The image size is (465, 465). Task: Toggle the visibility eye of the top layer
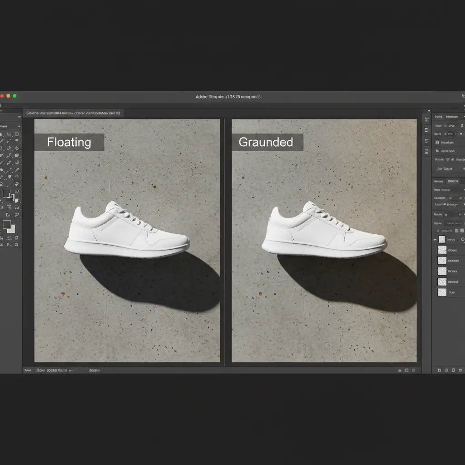(435, 239)
